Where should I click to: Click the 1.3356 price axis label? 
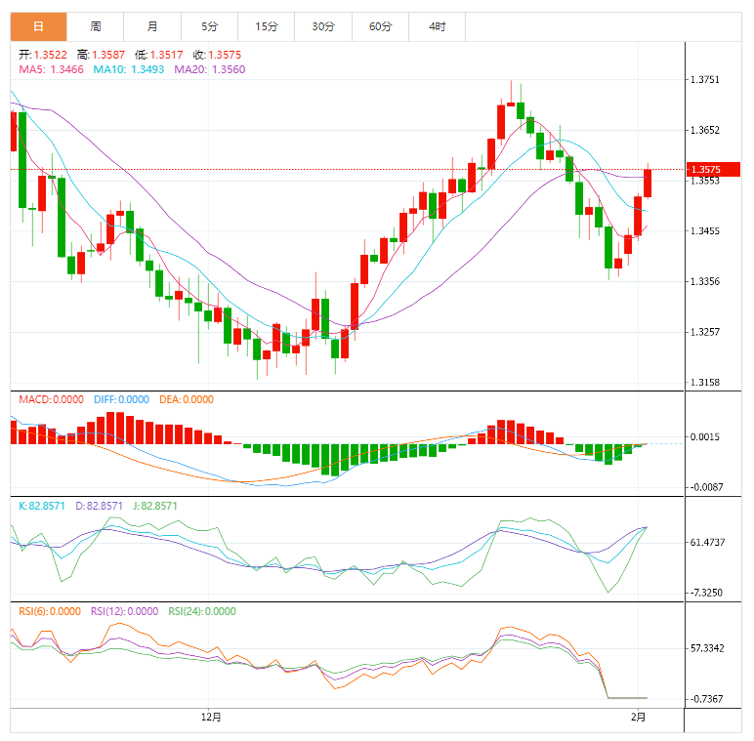click(x=705, y=281)
